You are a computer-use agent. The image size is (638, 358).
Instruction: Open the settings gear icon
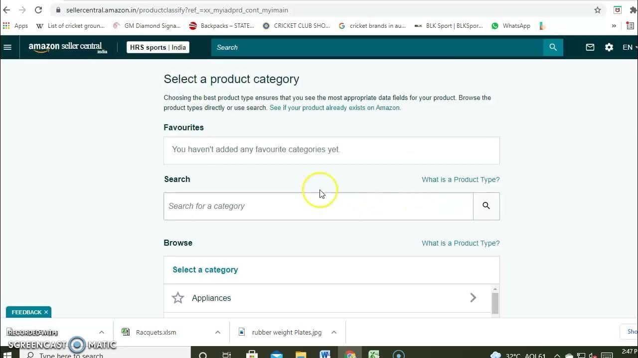[x=609, y=47]
